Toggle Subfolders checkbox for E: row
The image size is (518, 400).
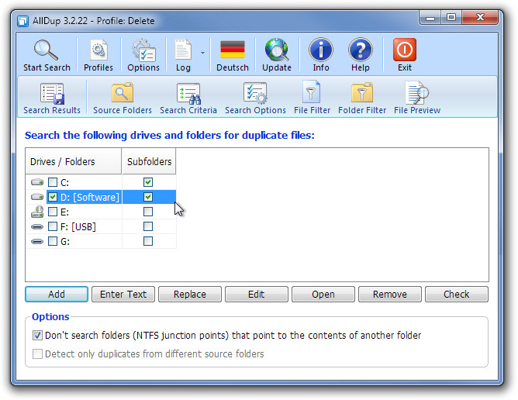pos(148,212)
